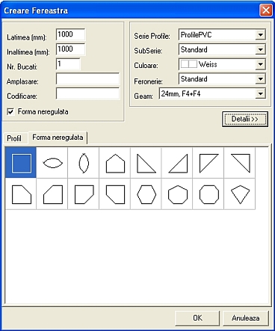The height and width of the screenshot is (331, 275).
Task: Open the Culoare color dropdown
Action: point(260,64)
